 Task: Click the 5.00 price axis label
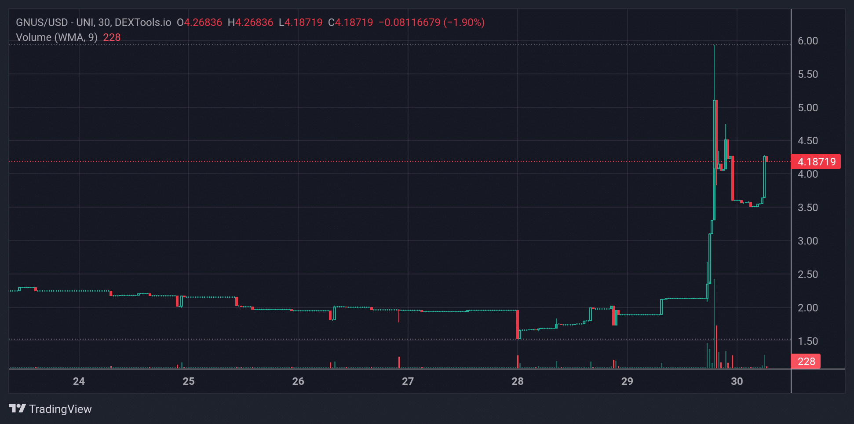point(808,108)
